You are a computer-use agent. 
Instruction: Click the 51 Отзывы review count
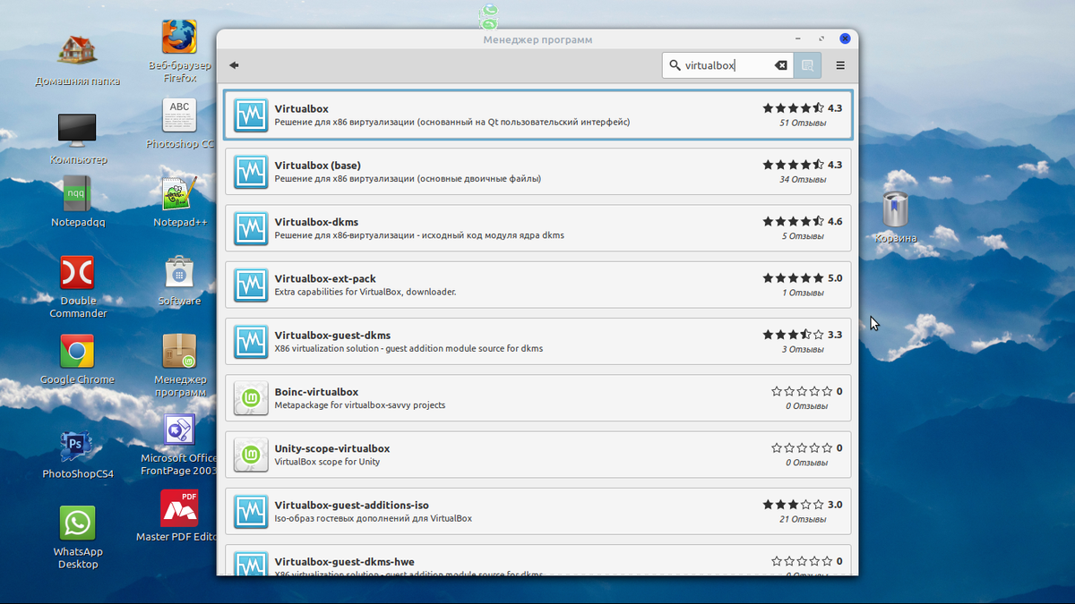tap(803, 123)
